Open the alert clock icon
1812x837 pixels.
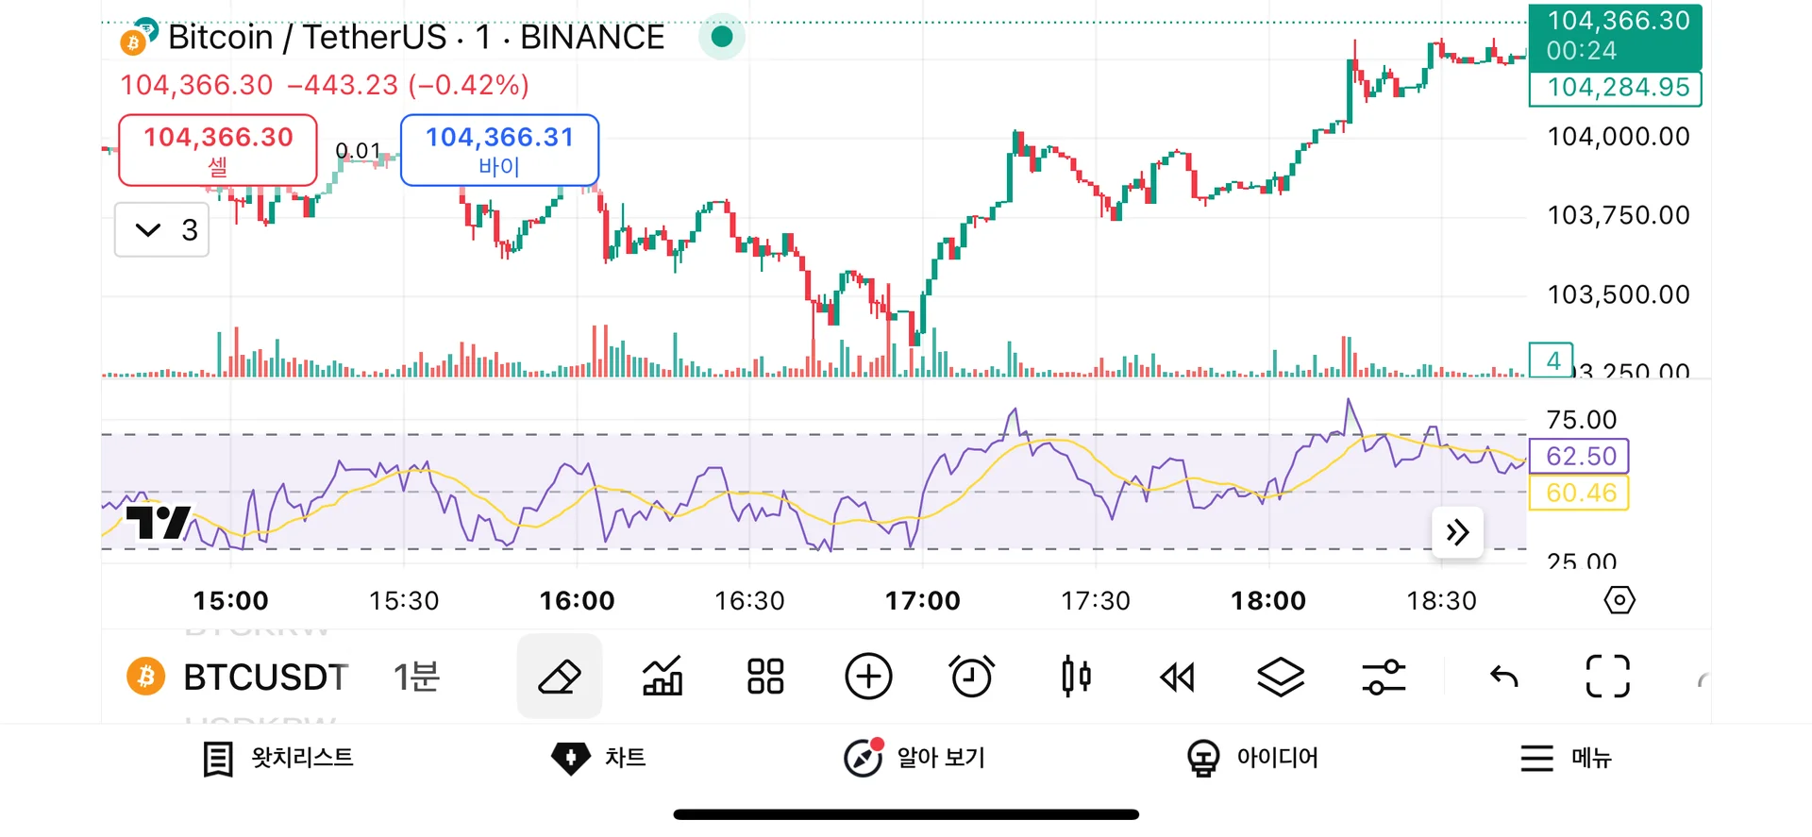[x=971, y=677]
